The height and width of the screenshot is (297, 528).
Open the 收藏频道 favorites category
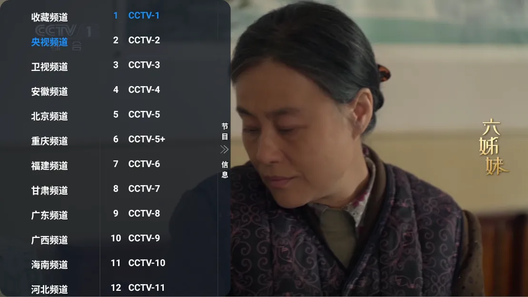pos(50,17)
